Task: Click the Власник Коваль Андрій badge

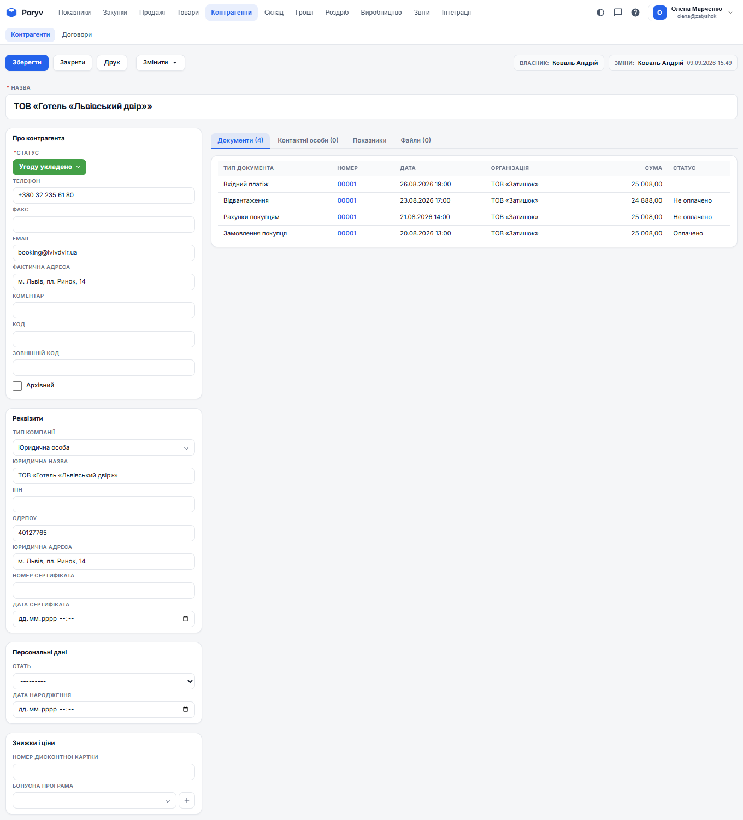Action: click(x=559, y=63)
